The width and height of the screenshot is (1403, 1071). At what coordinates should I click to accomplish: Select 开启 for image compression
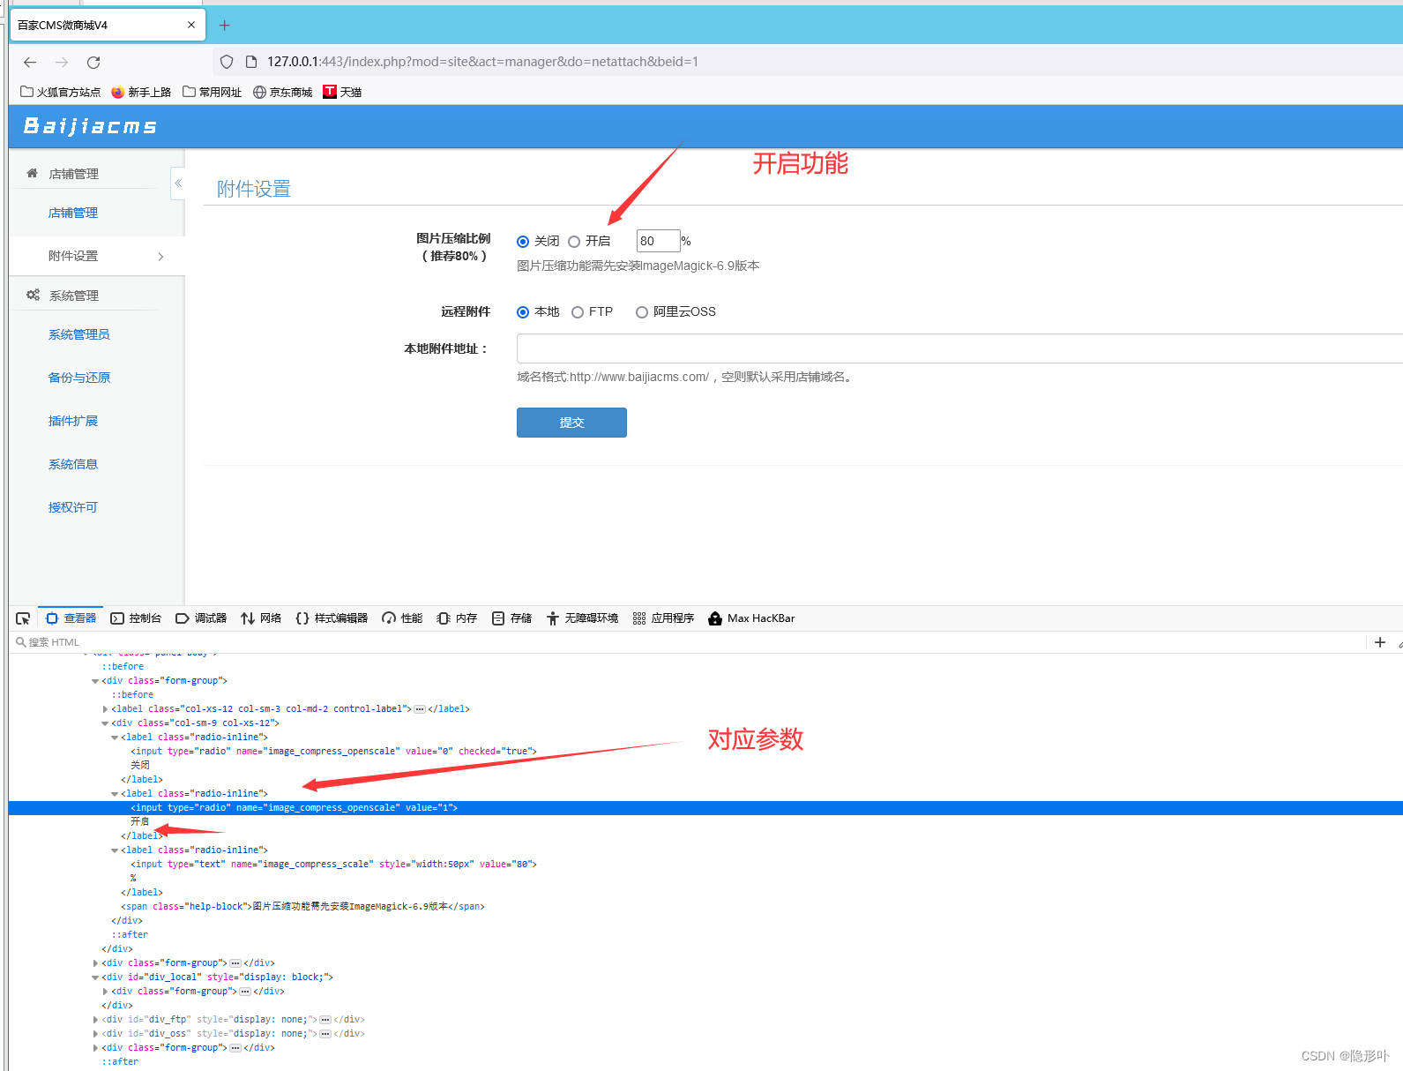[x=574, y=242]
